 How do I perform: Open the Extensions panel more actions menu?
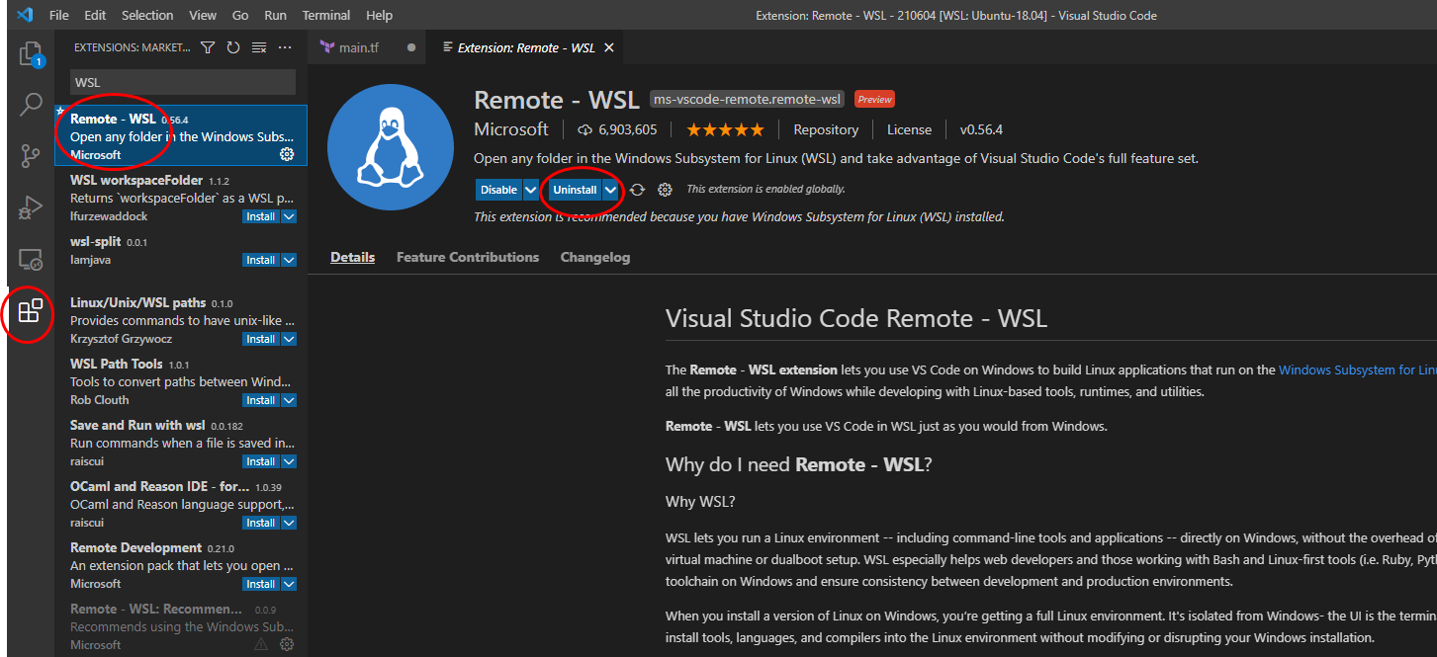click(x=285, y=47)
